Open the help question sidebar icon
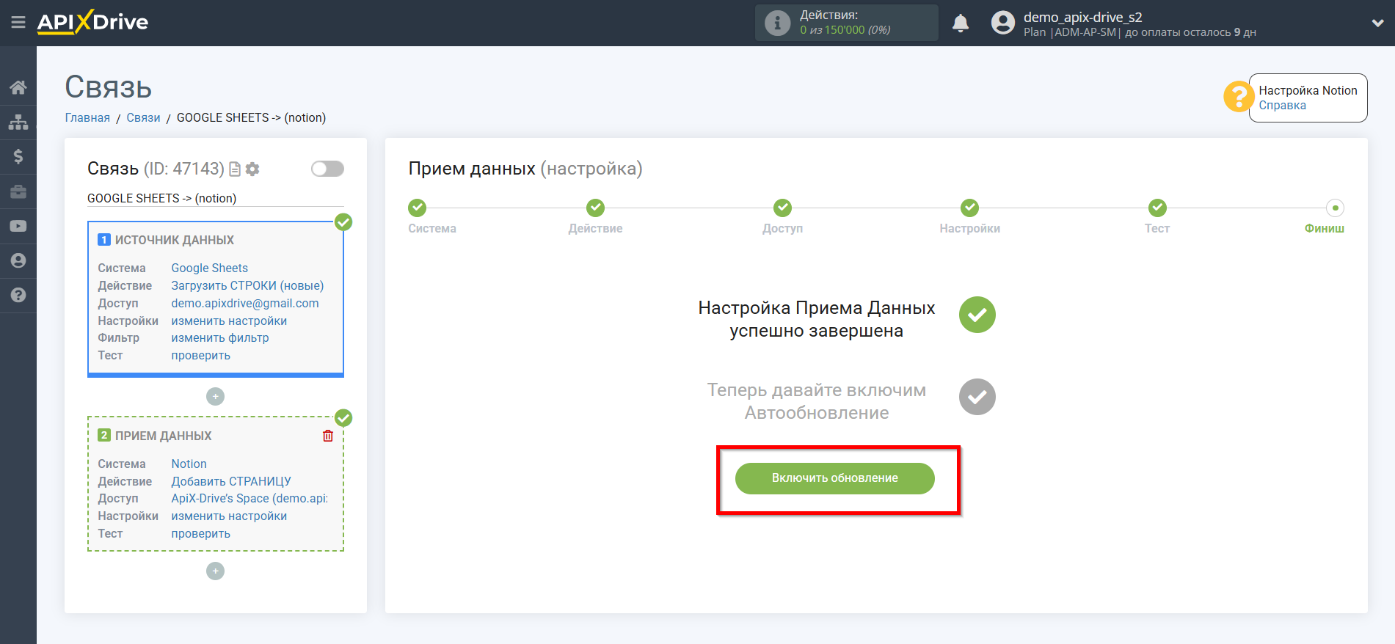 [18, 295]
